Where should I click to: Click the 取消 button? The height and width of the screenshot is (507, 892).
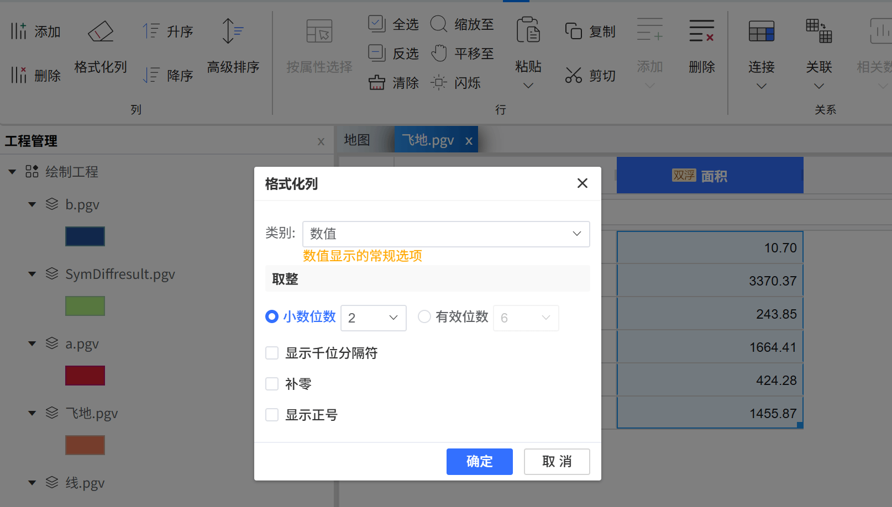click(x=557, y=462)
